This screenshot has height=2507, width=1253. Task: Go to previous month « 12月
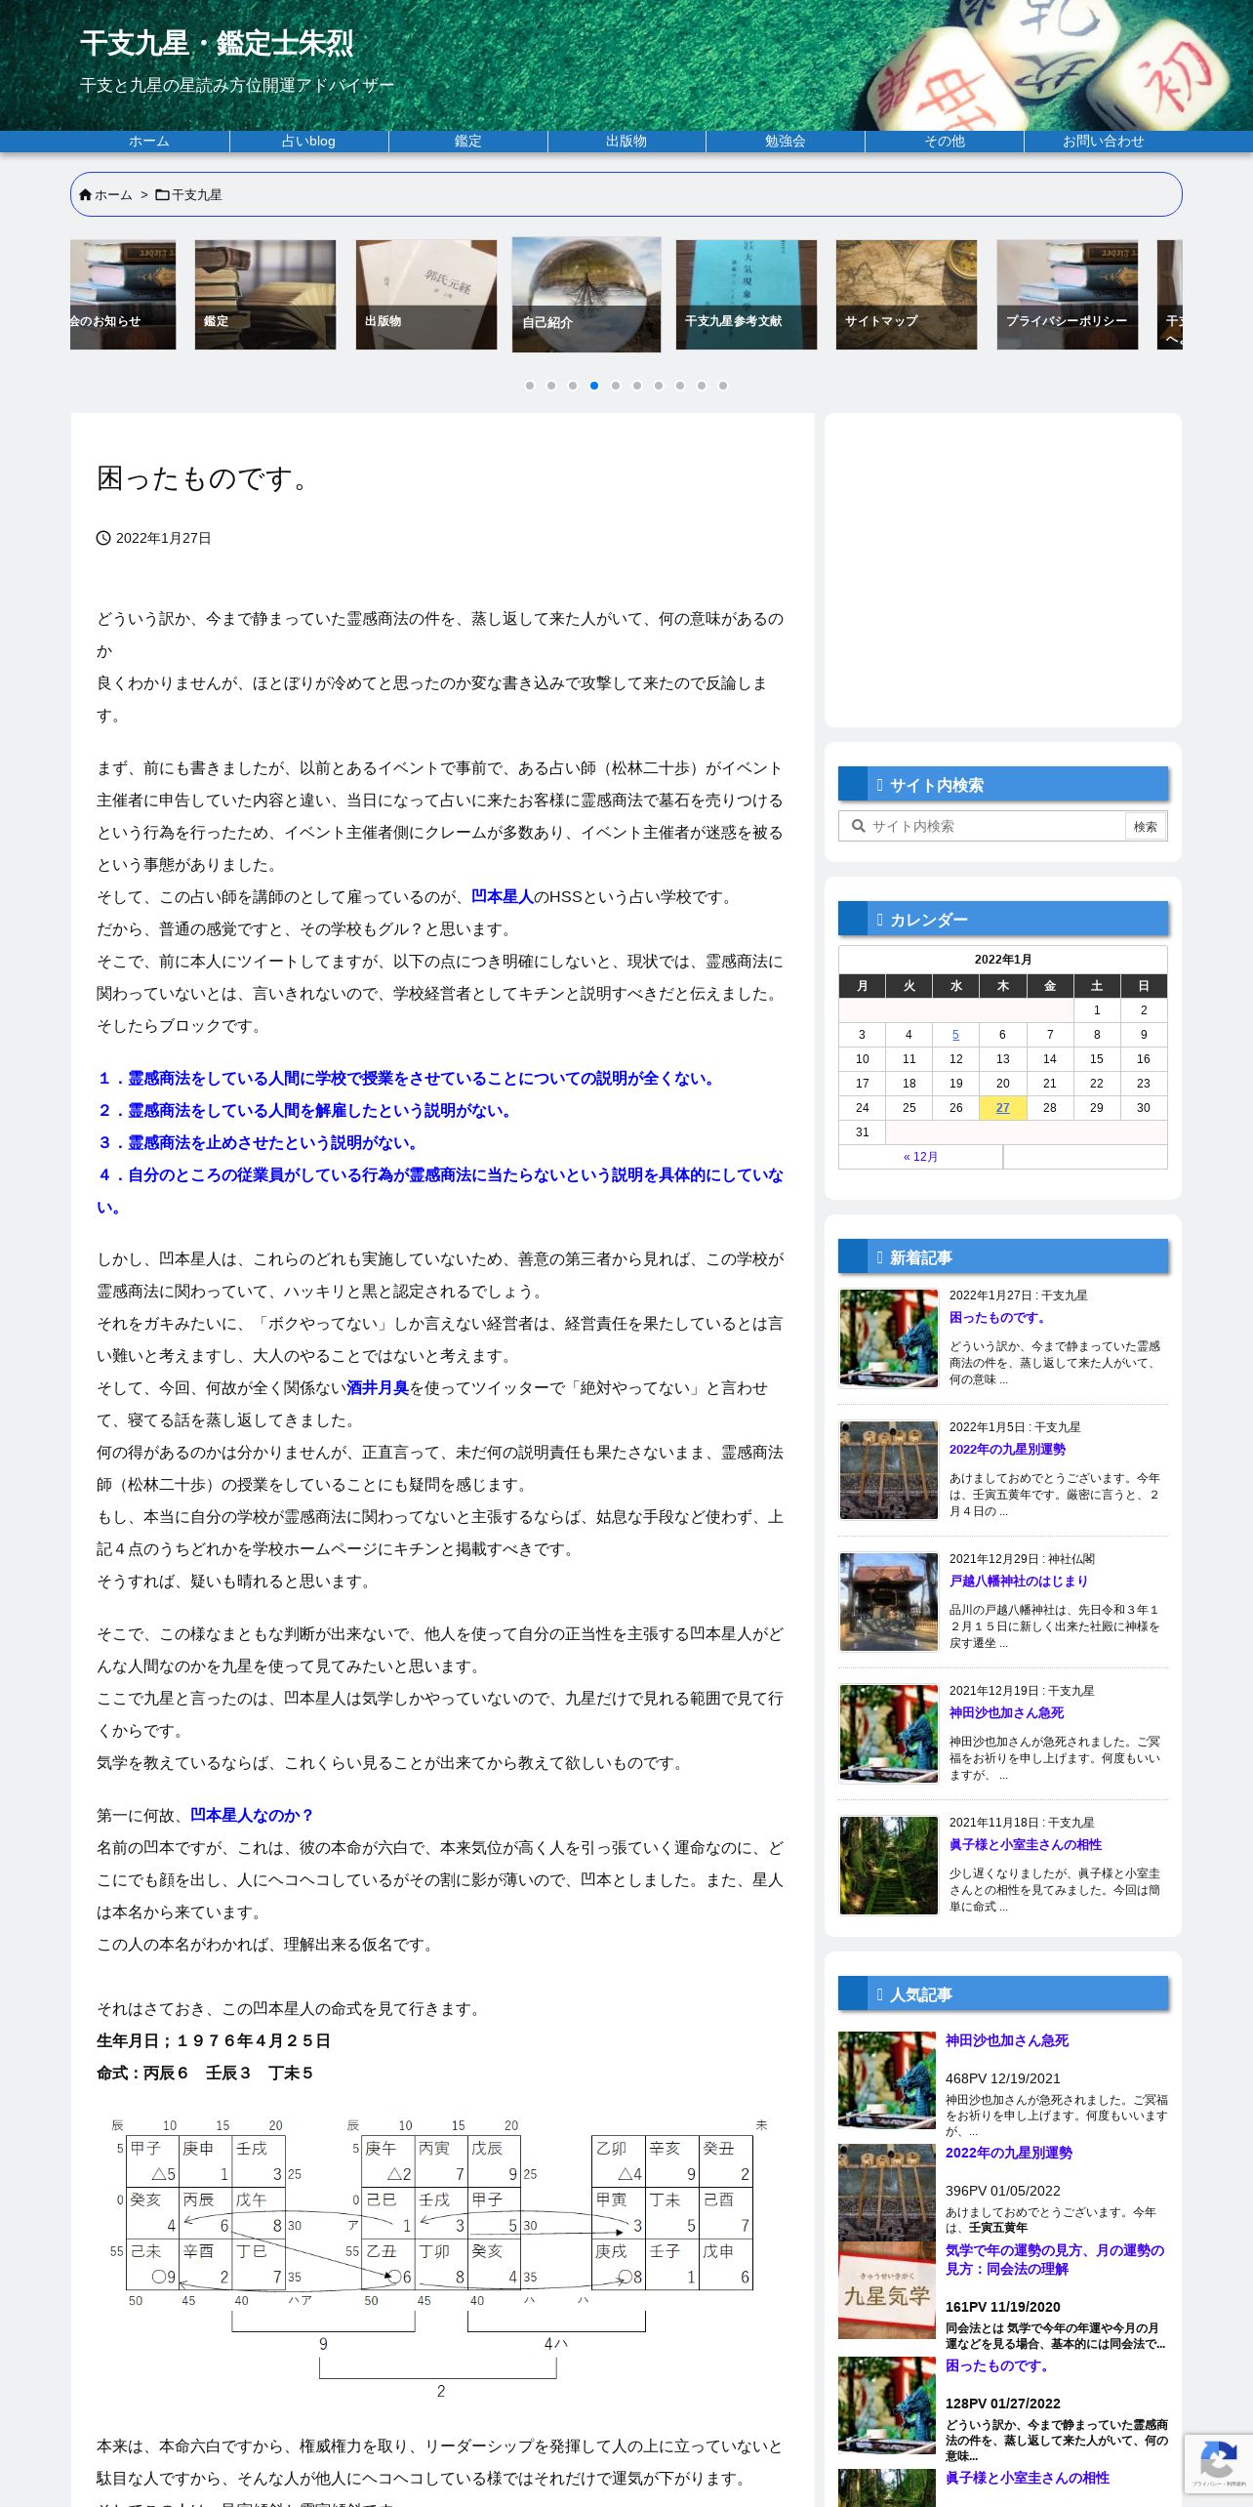tap(920, 1157)
